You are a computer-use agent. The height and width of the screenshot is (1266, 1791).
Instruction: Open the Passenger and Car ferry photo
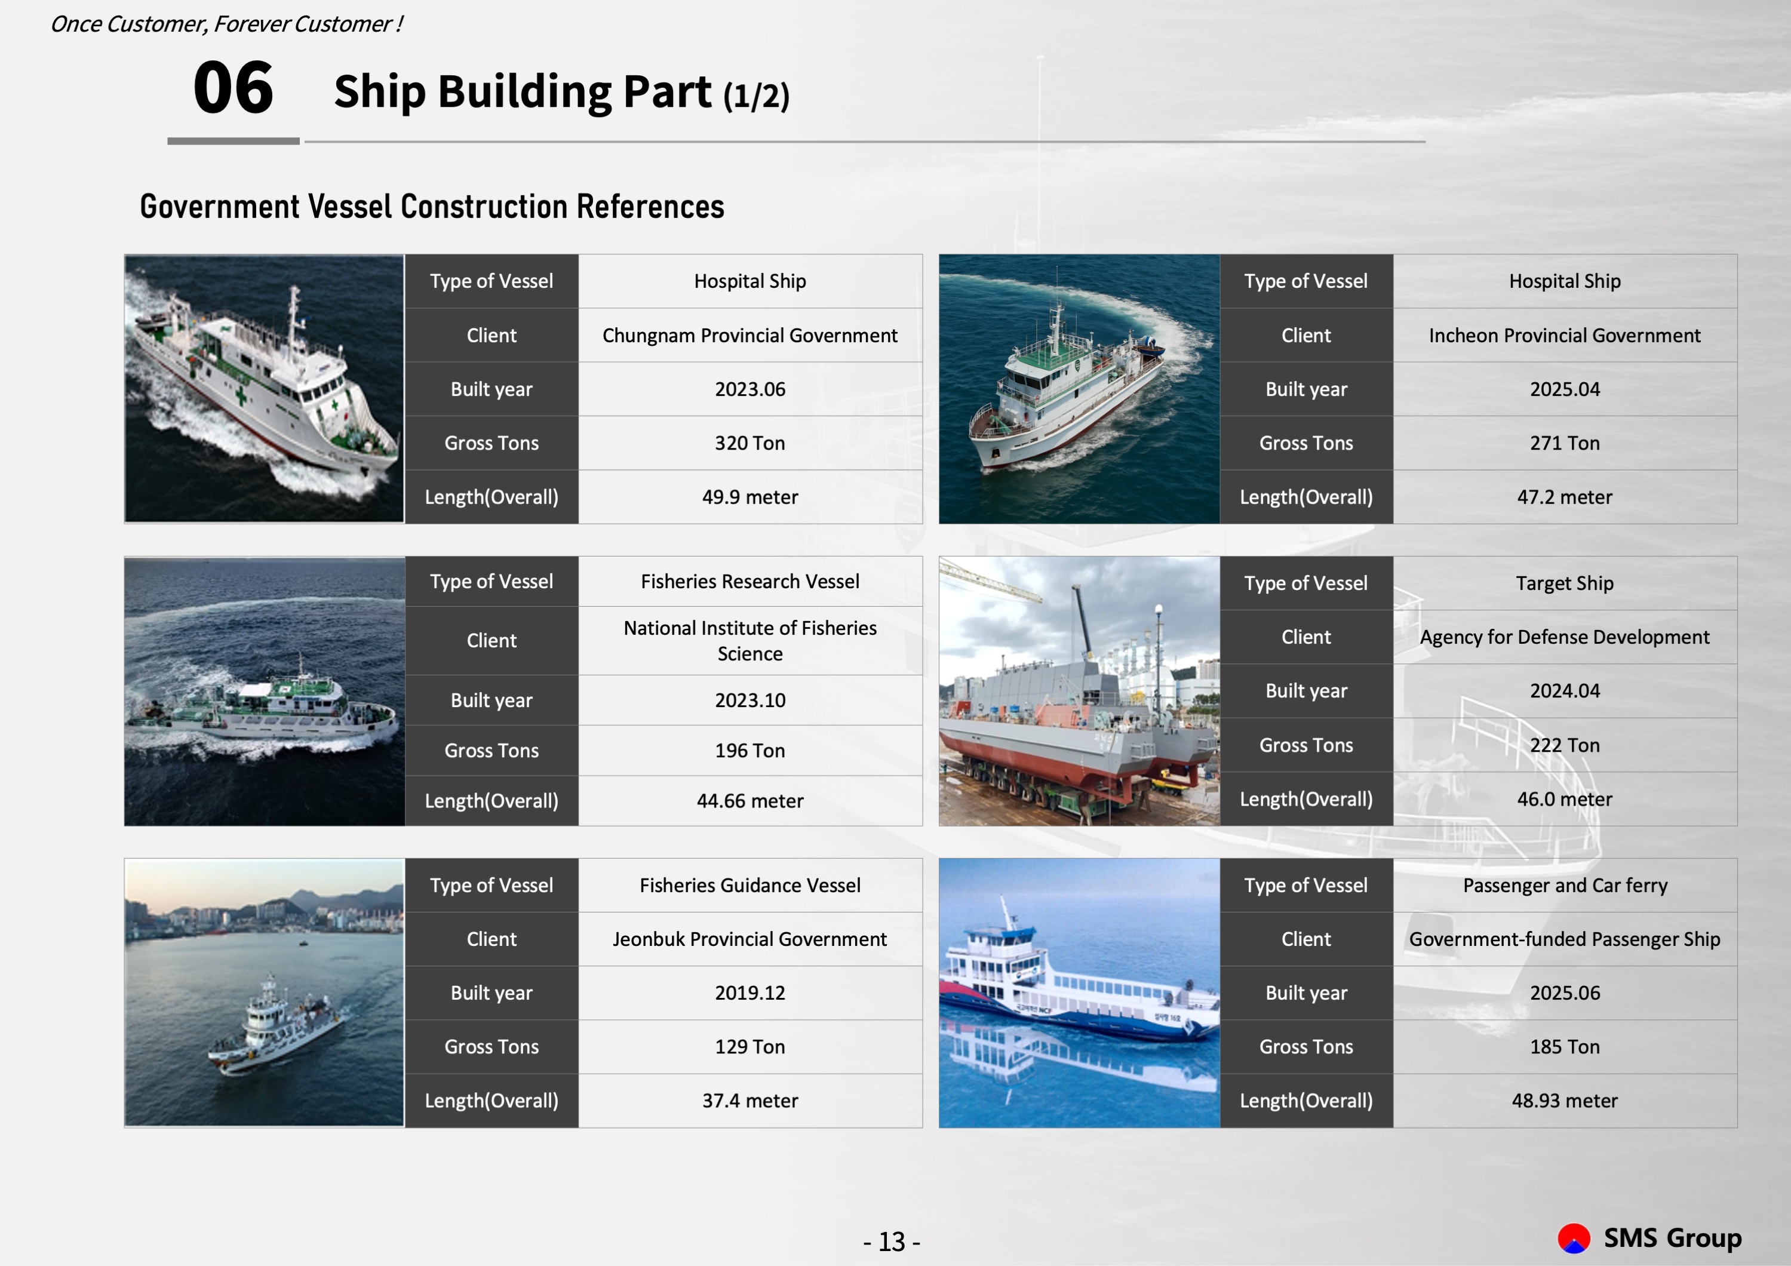point(1079,993)
